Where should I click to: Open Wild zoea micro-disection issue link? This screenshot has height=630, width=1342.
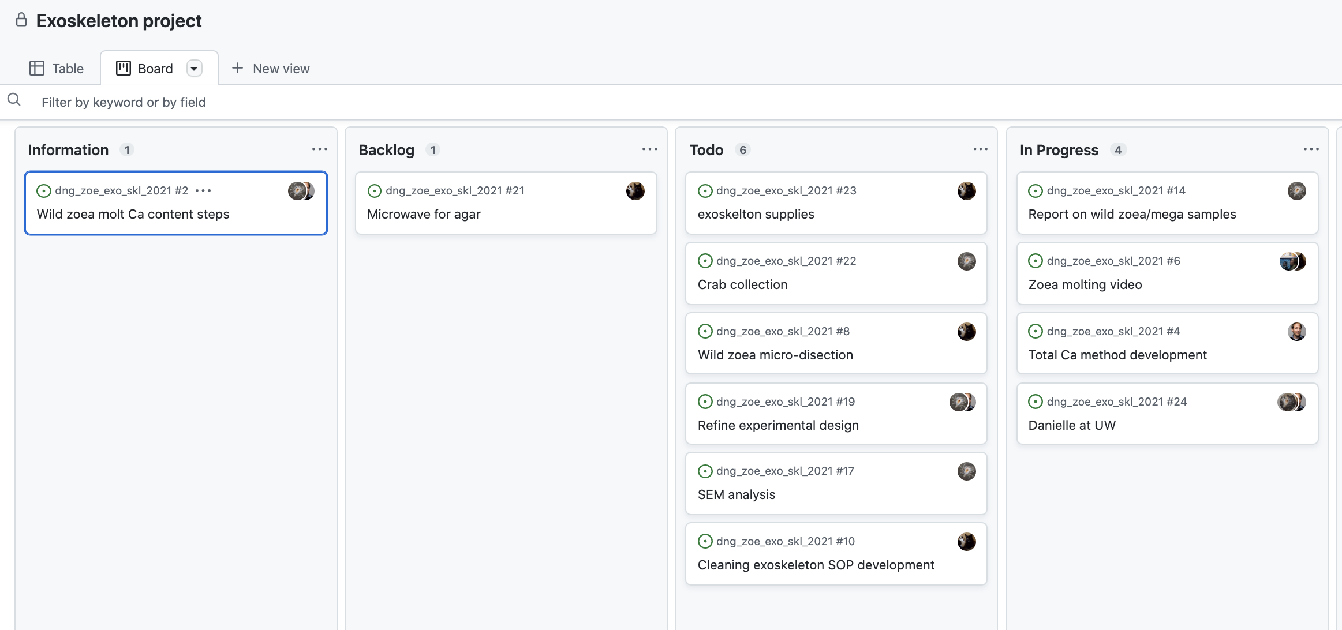(x=775, y=355)
